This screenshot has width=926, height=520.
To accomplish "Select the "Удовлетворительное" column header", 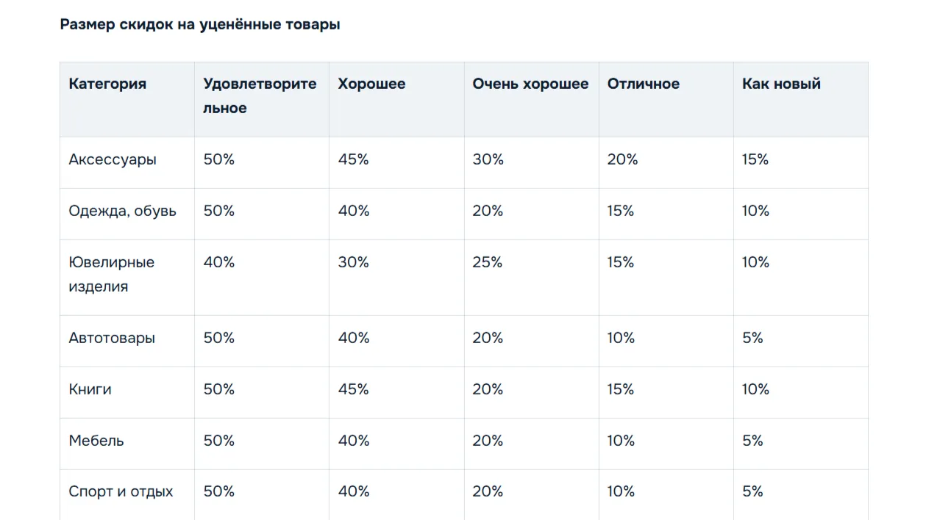I will 260,95.
